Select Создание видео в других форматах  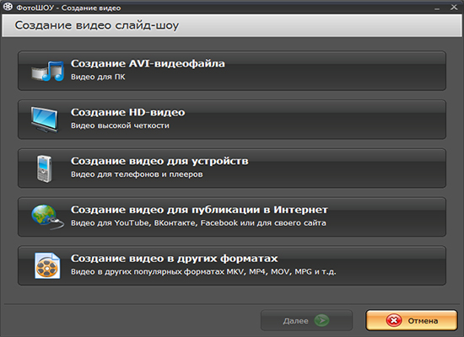point(232,265)
